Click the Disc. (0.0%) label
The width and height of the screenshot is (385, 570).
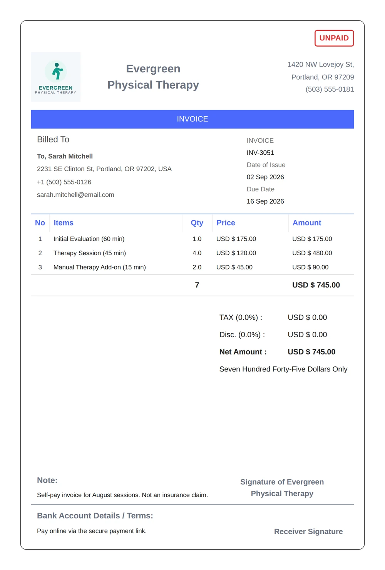(242, 335)
